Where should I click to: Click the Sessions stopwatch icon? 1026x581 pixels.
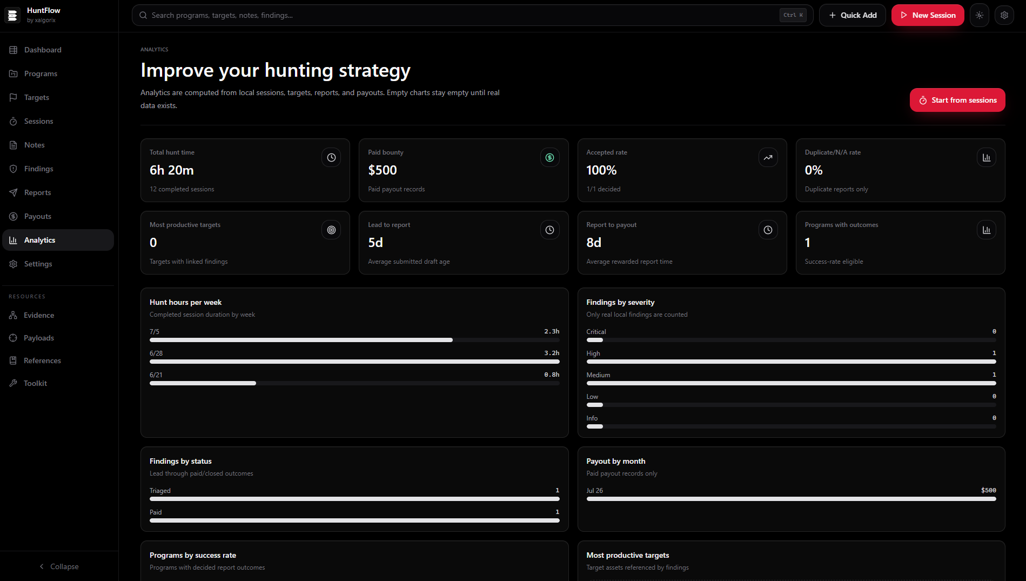(14, 121)
